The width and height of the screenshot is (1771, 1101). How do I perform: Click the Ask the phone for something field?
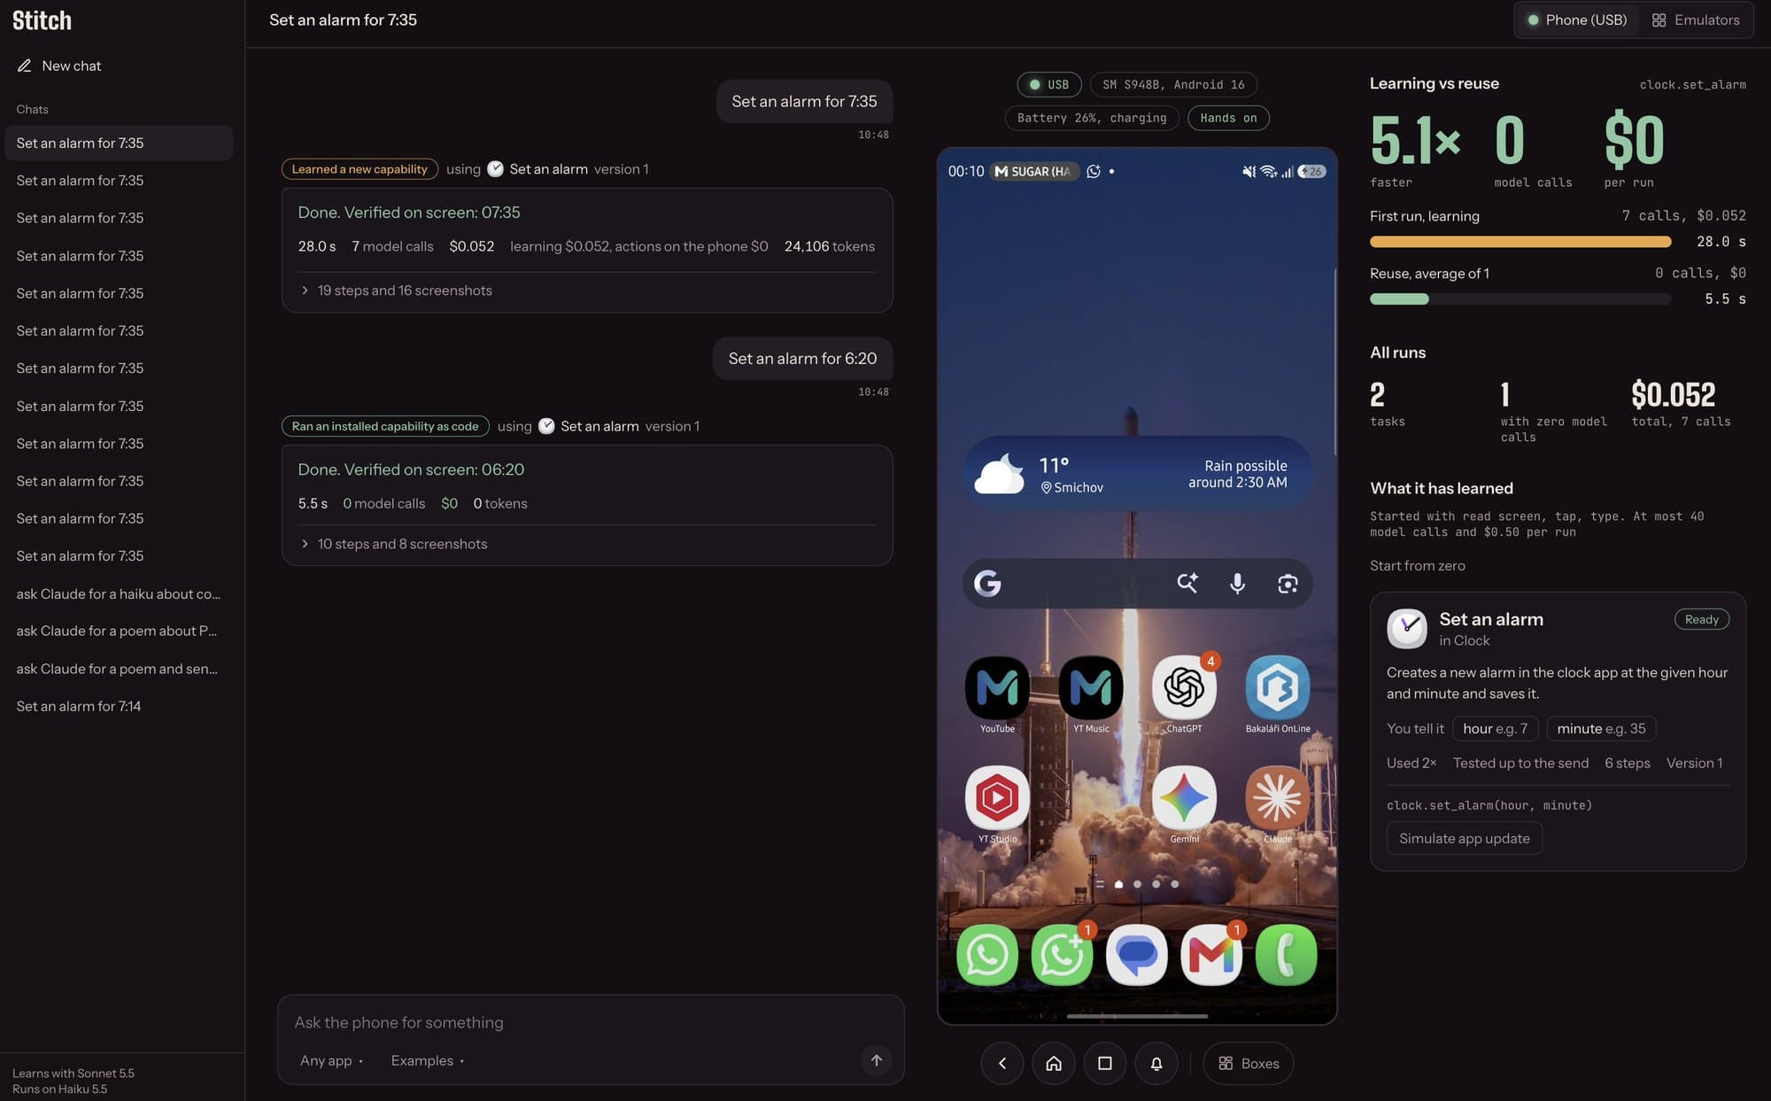pyautogui.click(x=591, y=1022)
